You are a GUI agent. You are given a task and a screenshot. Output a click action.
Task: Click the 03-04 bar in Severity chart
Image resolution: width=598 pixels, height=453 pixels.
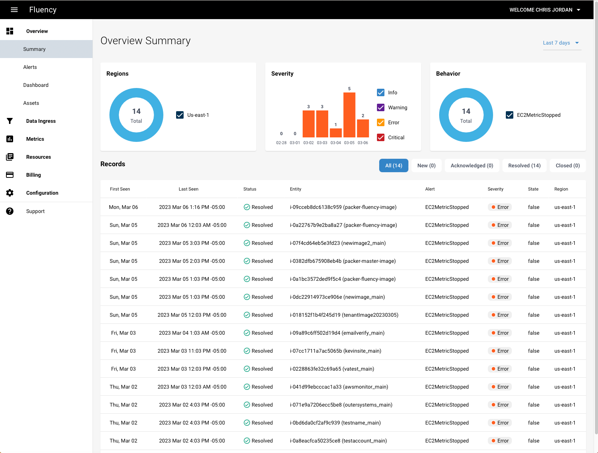coord(336,133)
